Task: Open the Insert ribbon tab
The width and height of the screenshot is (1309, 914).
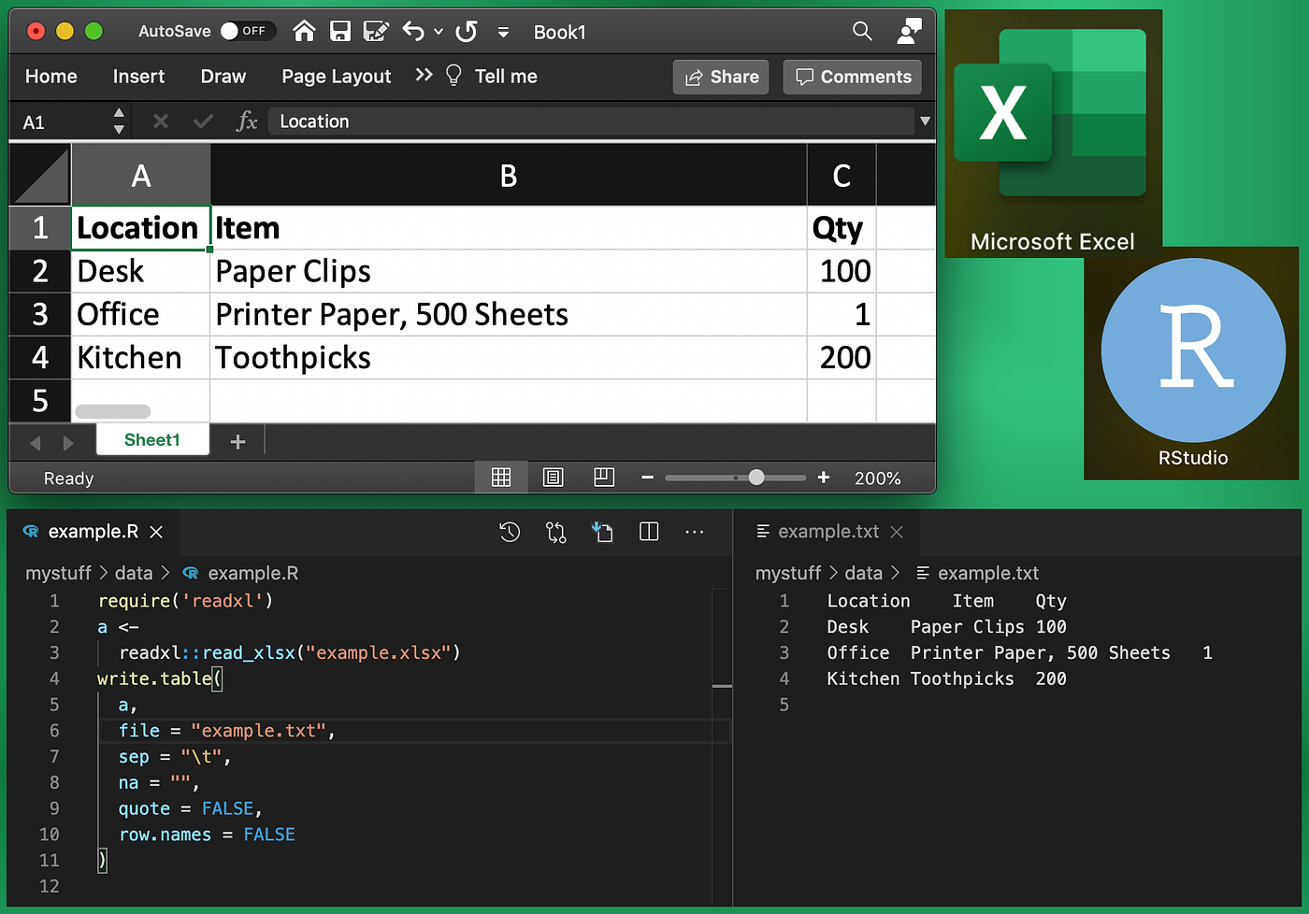Action: (138, 77)
